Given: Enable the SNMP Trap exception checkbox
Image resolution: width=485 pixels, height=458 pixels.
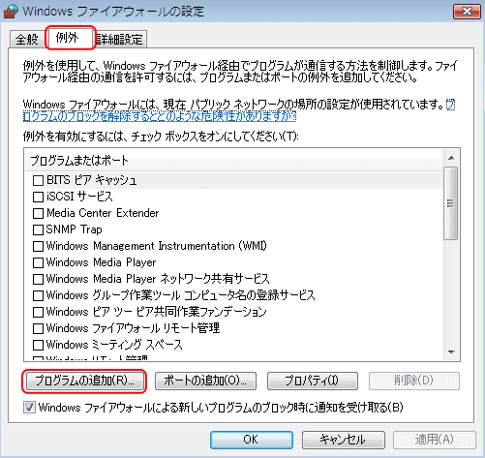Looking at the screenshot, I should pos(39,229).
